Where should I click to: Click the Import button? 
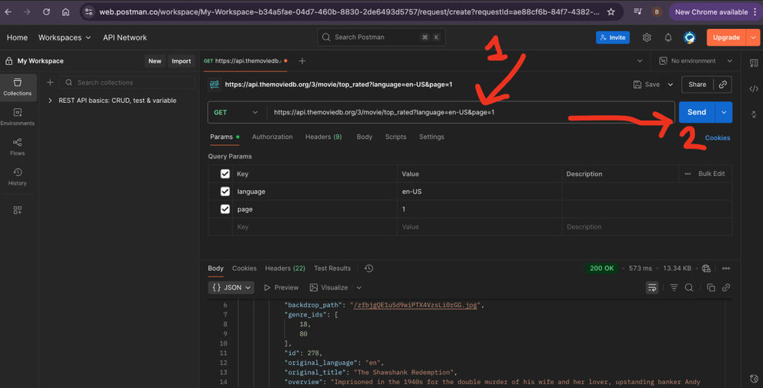(181, 61)
